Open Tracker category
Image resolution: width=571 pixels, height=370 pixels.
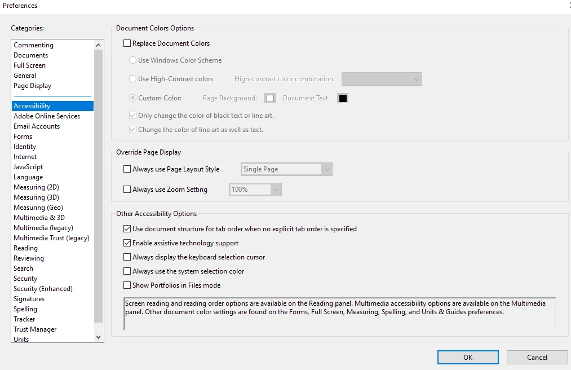[x=52, y=319]
